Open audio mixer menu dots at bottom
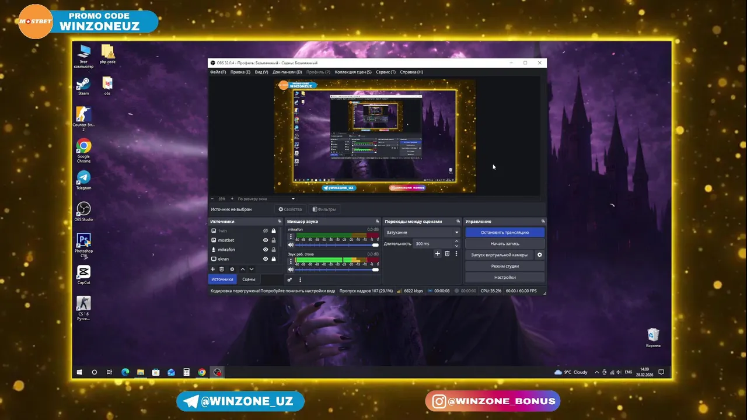This screenshot has height=420, width=747. coord(300,279)
